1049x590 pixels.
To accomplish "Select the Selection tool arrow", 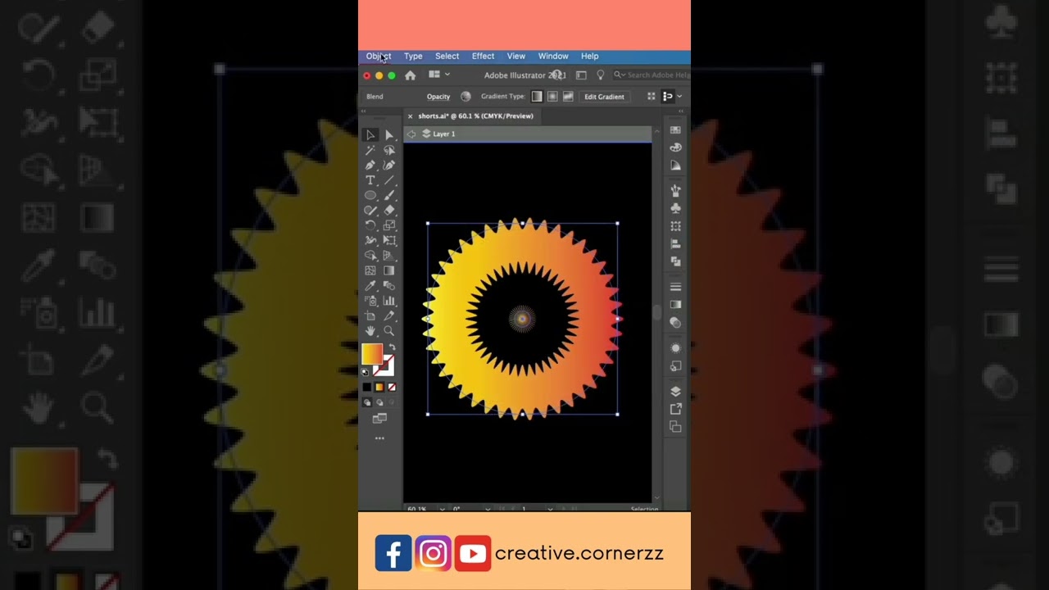I will [370, 135].
